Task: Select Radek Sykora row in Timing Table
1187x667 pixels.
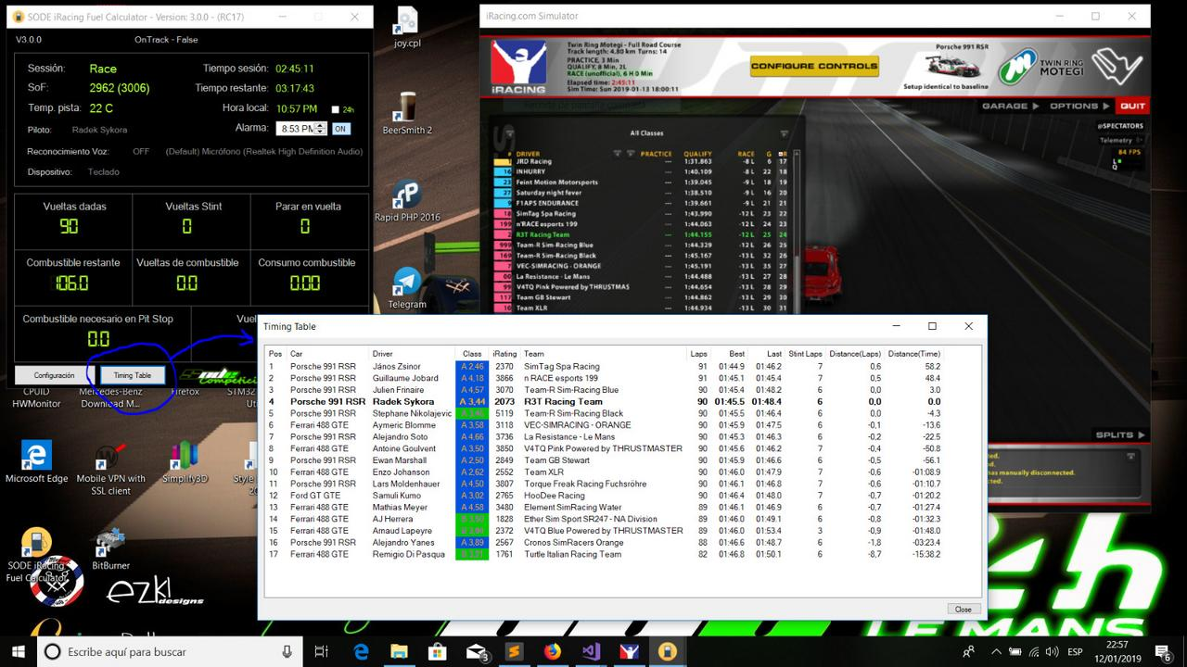Action: click(605, 402)
